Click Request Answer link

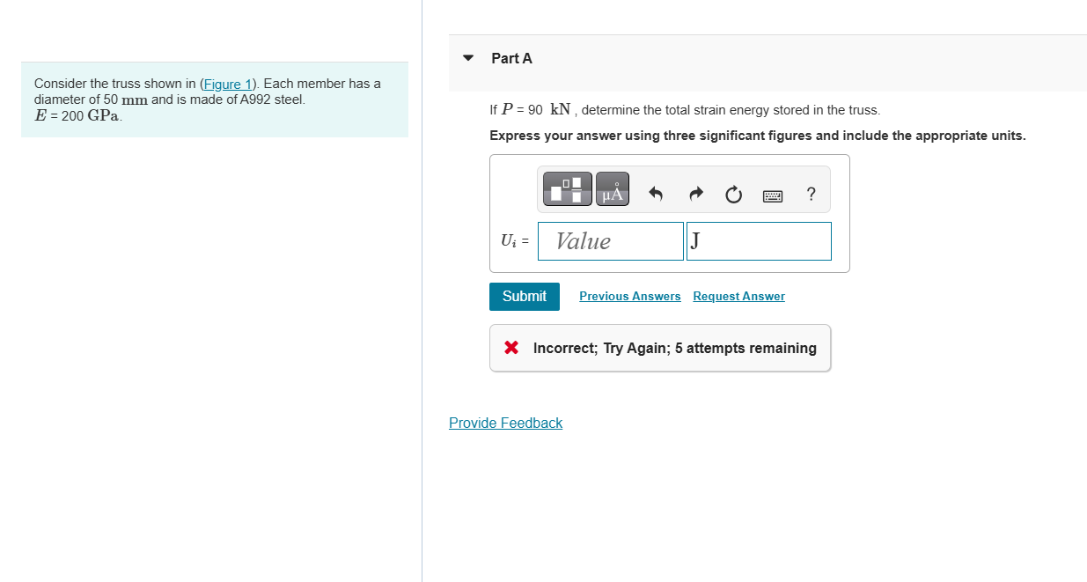coord(739,296)
